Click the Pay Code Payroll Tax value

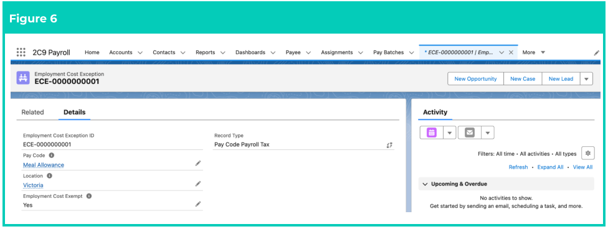pyautogui.click(x=242, y=144)
